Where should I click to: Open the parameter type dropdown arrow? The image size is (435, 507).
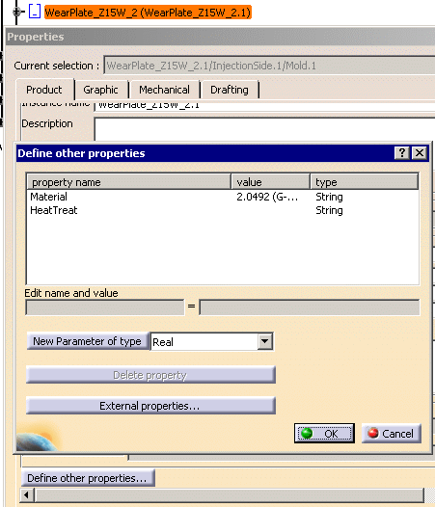264,341
